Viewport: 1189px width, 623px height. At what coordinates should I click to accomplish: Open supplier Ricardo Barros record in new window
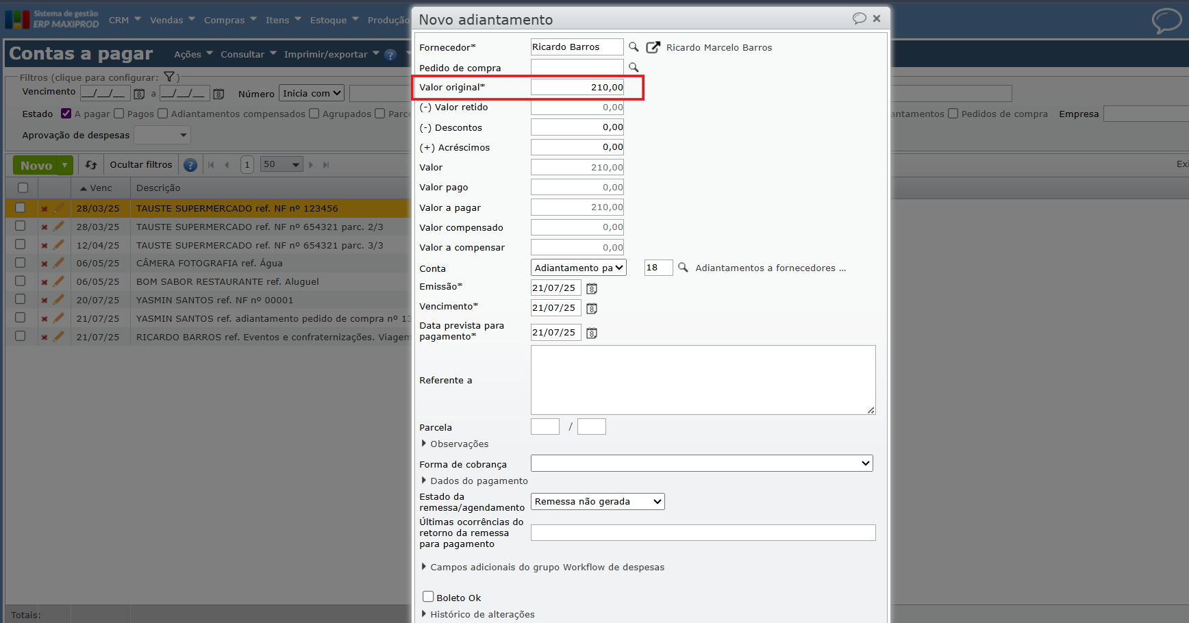pyautogui.click(x=653, y=47)
